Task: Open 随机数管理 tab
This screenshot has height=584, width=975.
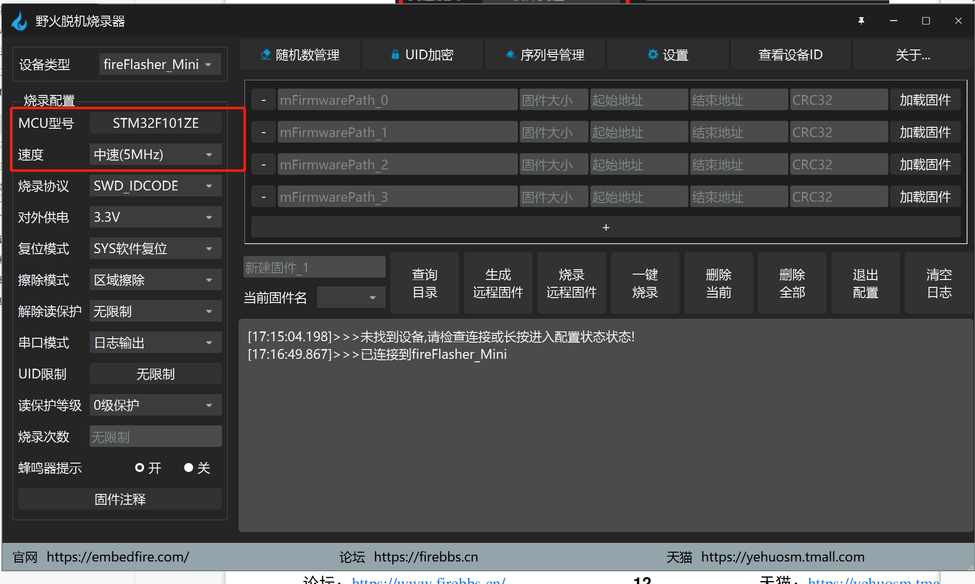Action: pyautogui.click(x=300, y=55)
